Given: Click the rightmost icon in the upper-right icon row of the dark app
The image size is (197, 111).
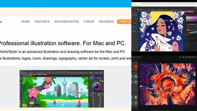Looking at the screenshot, I should [x=195, y=57].
